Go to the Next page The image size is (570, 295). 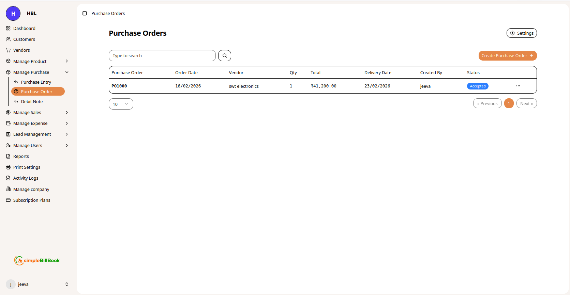[x=526, y=103]
